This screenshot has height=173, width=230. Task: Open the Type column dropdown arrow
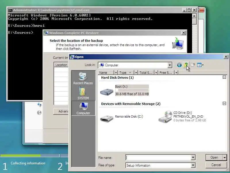(x=136, y=73)
